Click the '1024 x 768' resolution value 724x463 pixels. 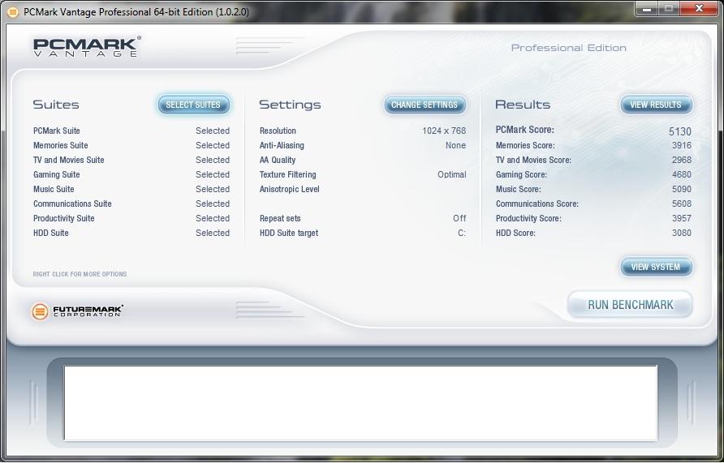pos(444,131)
